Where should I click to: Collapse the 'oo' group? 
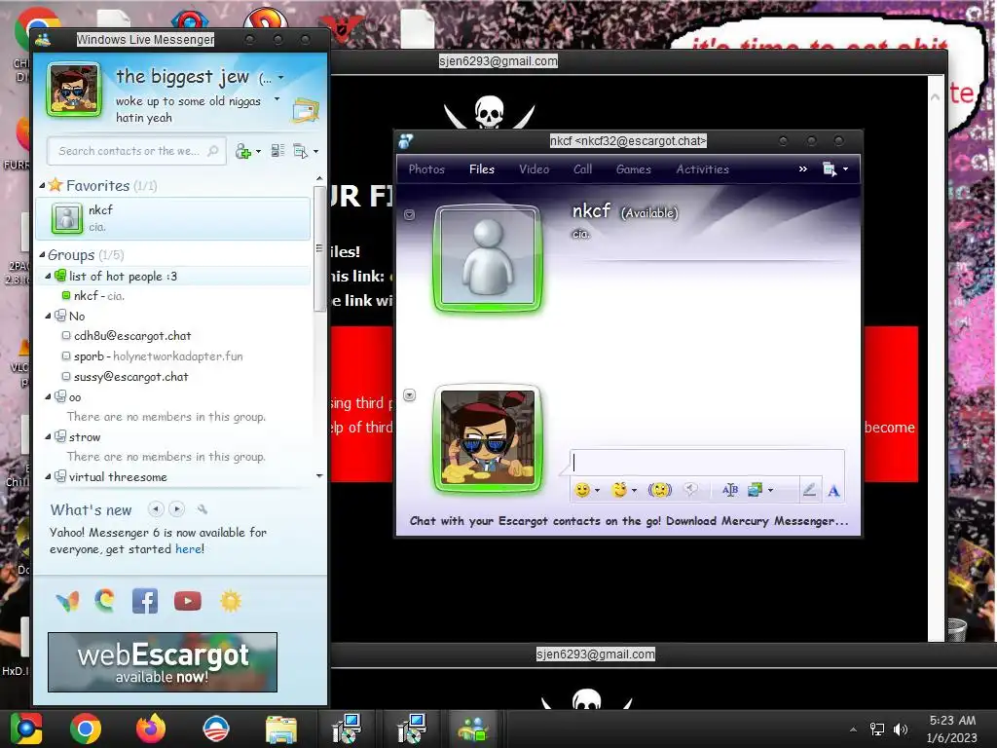point(48,397)
